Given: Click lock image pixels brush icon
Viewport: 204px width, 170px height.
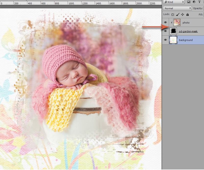Looking at the screenshot, I should pos(177,15).
